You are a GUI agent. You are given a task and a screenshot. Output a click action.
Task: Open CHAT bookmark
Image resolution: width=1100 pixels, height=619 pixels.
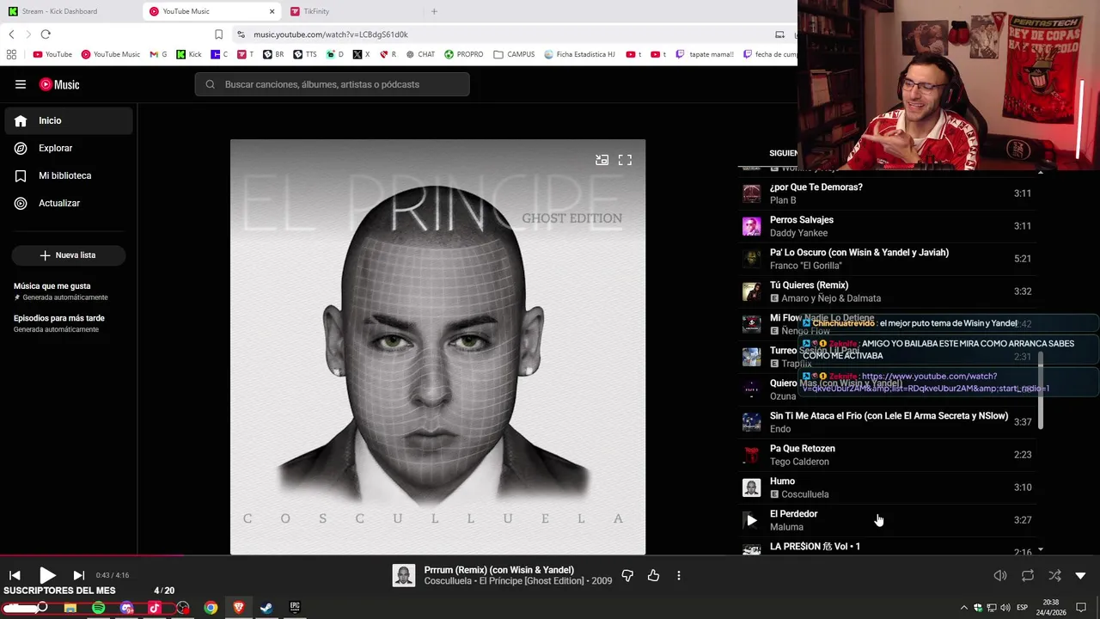click(420, 54)
